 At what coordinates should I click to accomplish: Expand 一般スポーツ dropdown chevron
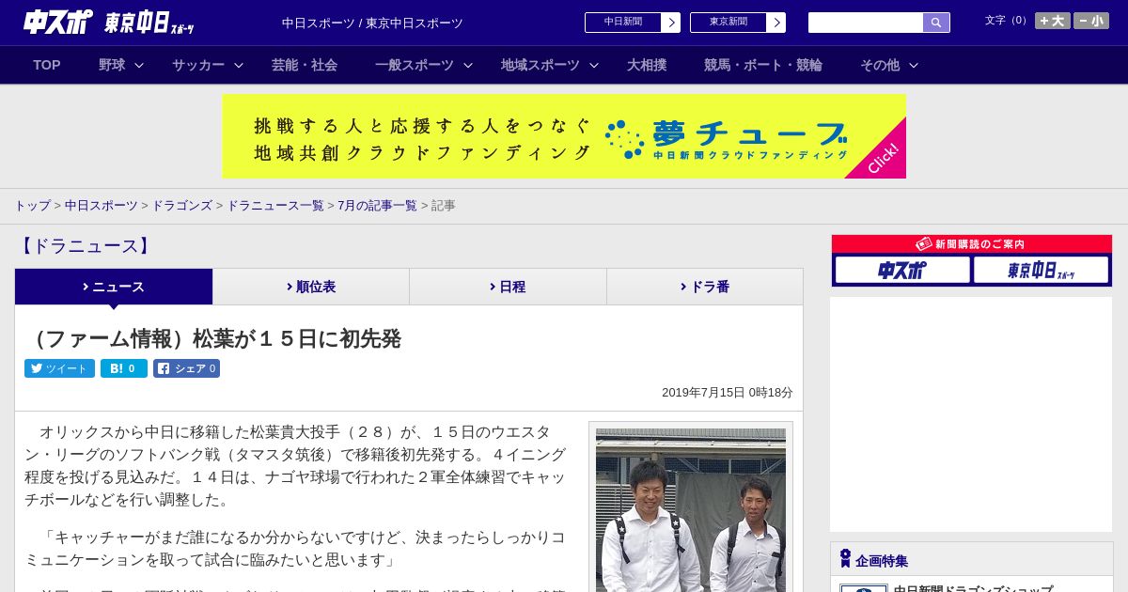(x=468, y=65)
